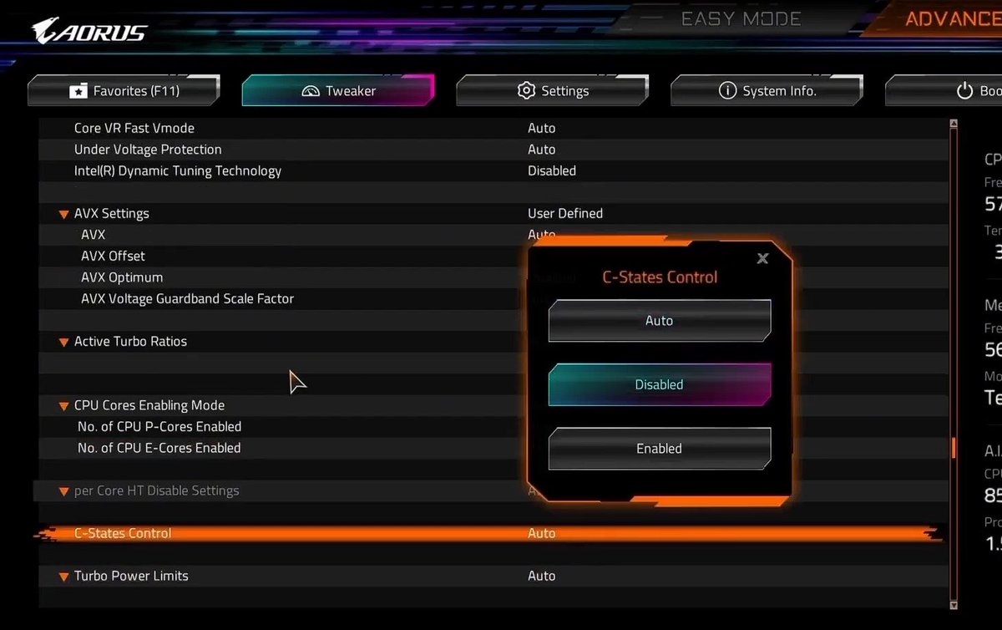
Task: Click the star icon on Favorites tab
Action: click(x=78, y=91)
